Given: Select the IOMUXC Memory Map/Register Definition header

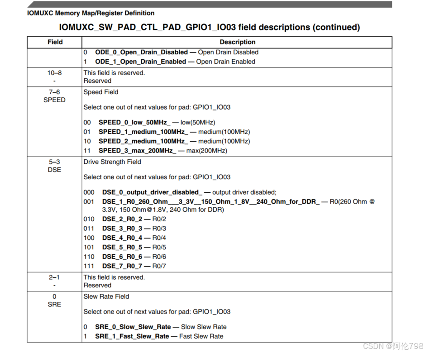Looking at the screenshot, I should 91,13.
